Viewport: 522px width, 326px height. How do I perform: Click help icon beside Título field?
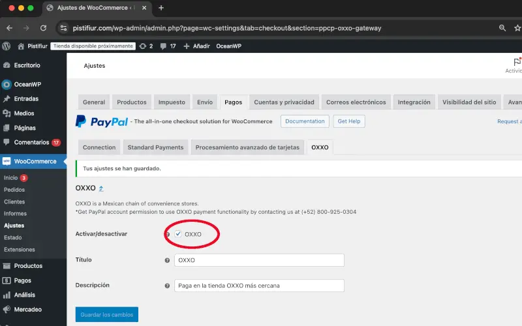167,260
